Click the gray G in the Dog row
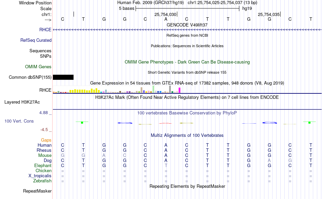The height and width of the screenshot is (199, 322). click(x=290, y=160)
